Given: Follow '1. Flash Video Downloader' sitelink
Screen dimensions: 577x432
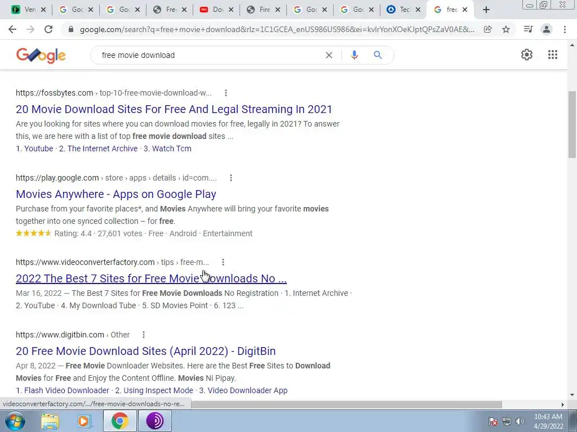Looking at the screenshot, I should click(63, 390).
